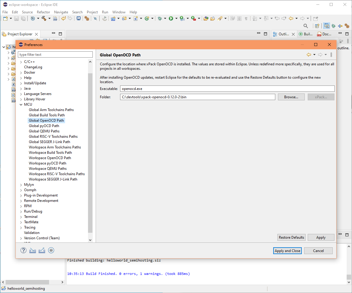Click the Export preferences icon at dialog bottom
The width and height of the screenshot is (352, 293).
coord(42,250)
